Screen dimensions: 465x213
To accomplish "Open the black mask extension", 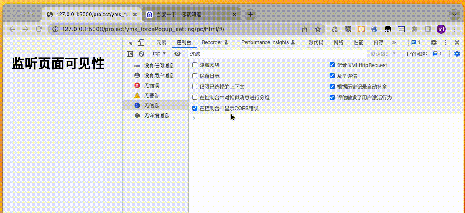I will pos(388,29).
